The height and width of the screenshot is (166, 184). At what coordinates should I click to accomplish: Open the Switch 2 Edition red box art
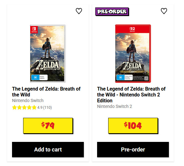click(133, 53)
